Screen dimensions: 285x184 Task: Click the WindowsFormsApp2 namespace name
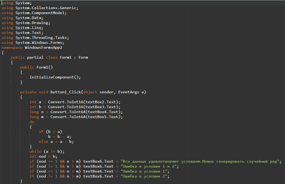coord(46,47)
